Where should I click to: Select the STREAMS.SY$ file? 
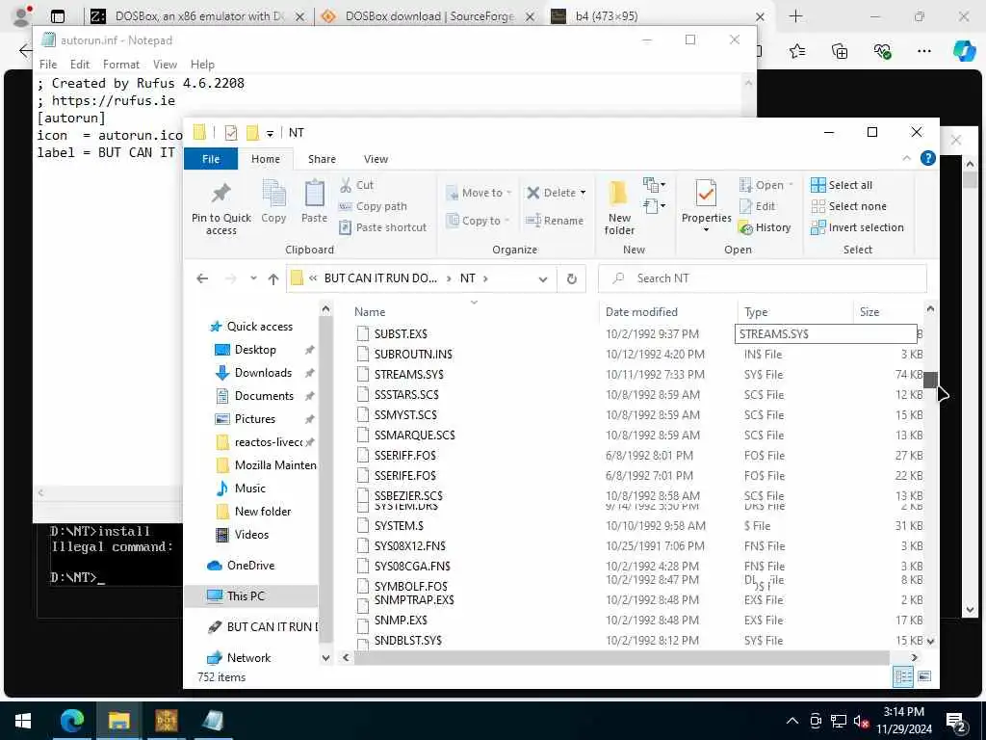(x=408, y=375)
